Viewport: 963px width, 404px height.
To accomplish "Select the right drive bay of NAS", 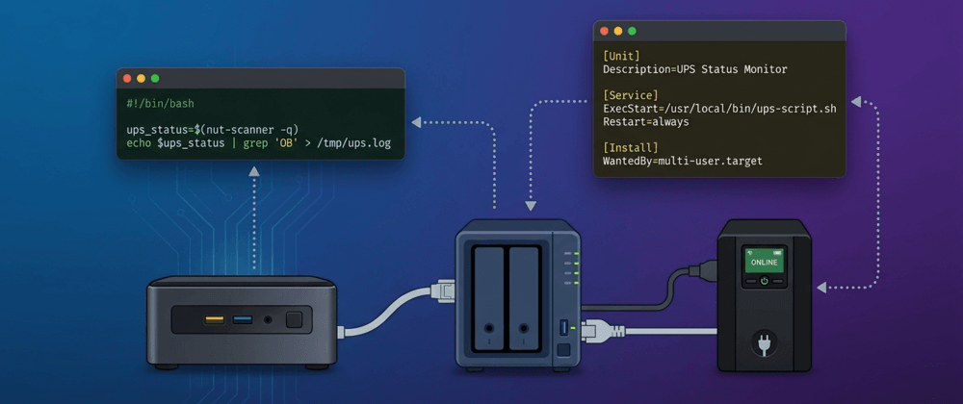I will [x=524, y=296].
